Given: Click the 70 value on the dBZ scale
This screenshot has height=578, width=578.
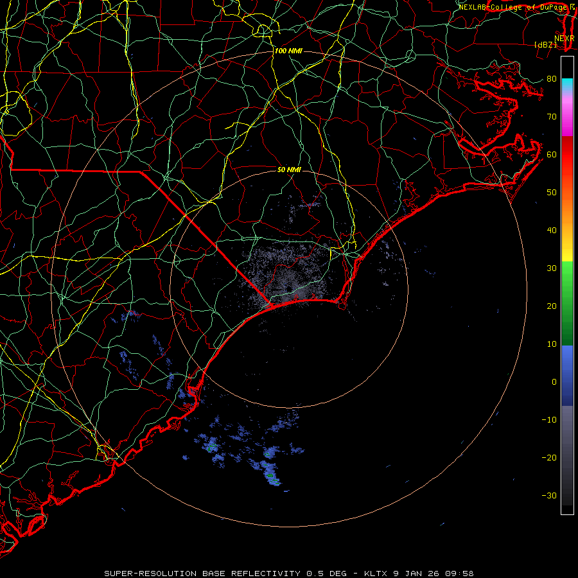Looking at the screenshot, I should (x=552, y=116).
